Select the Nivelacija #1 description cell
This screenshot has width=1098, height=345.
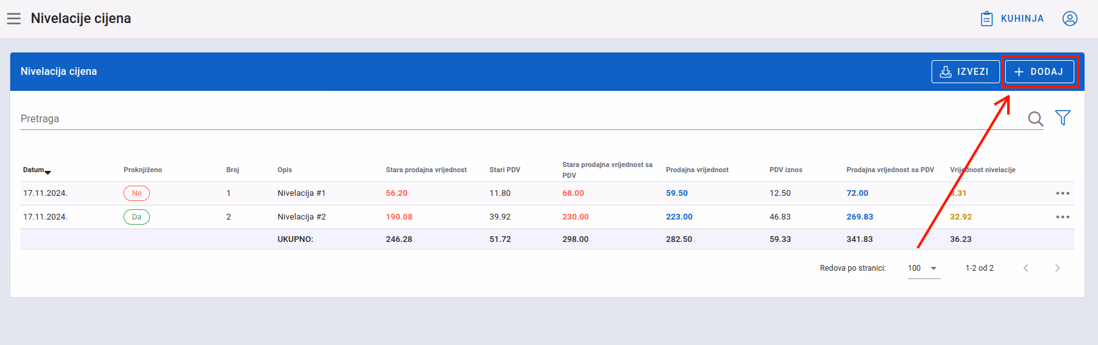tap(302, 193)
